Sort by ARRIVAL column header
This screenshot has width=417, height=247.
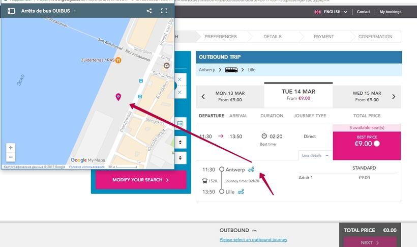coord(239,116)
